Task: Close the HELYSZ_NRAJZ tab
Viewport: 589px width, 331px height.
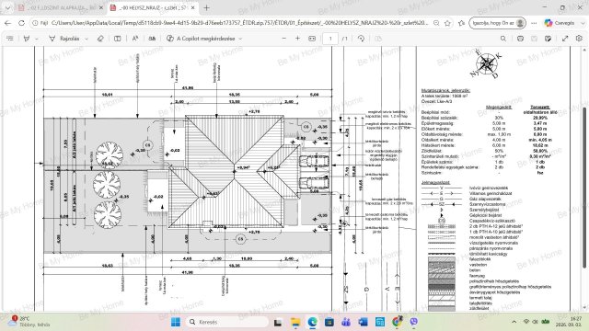Action: tap(193, 7)
